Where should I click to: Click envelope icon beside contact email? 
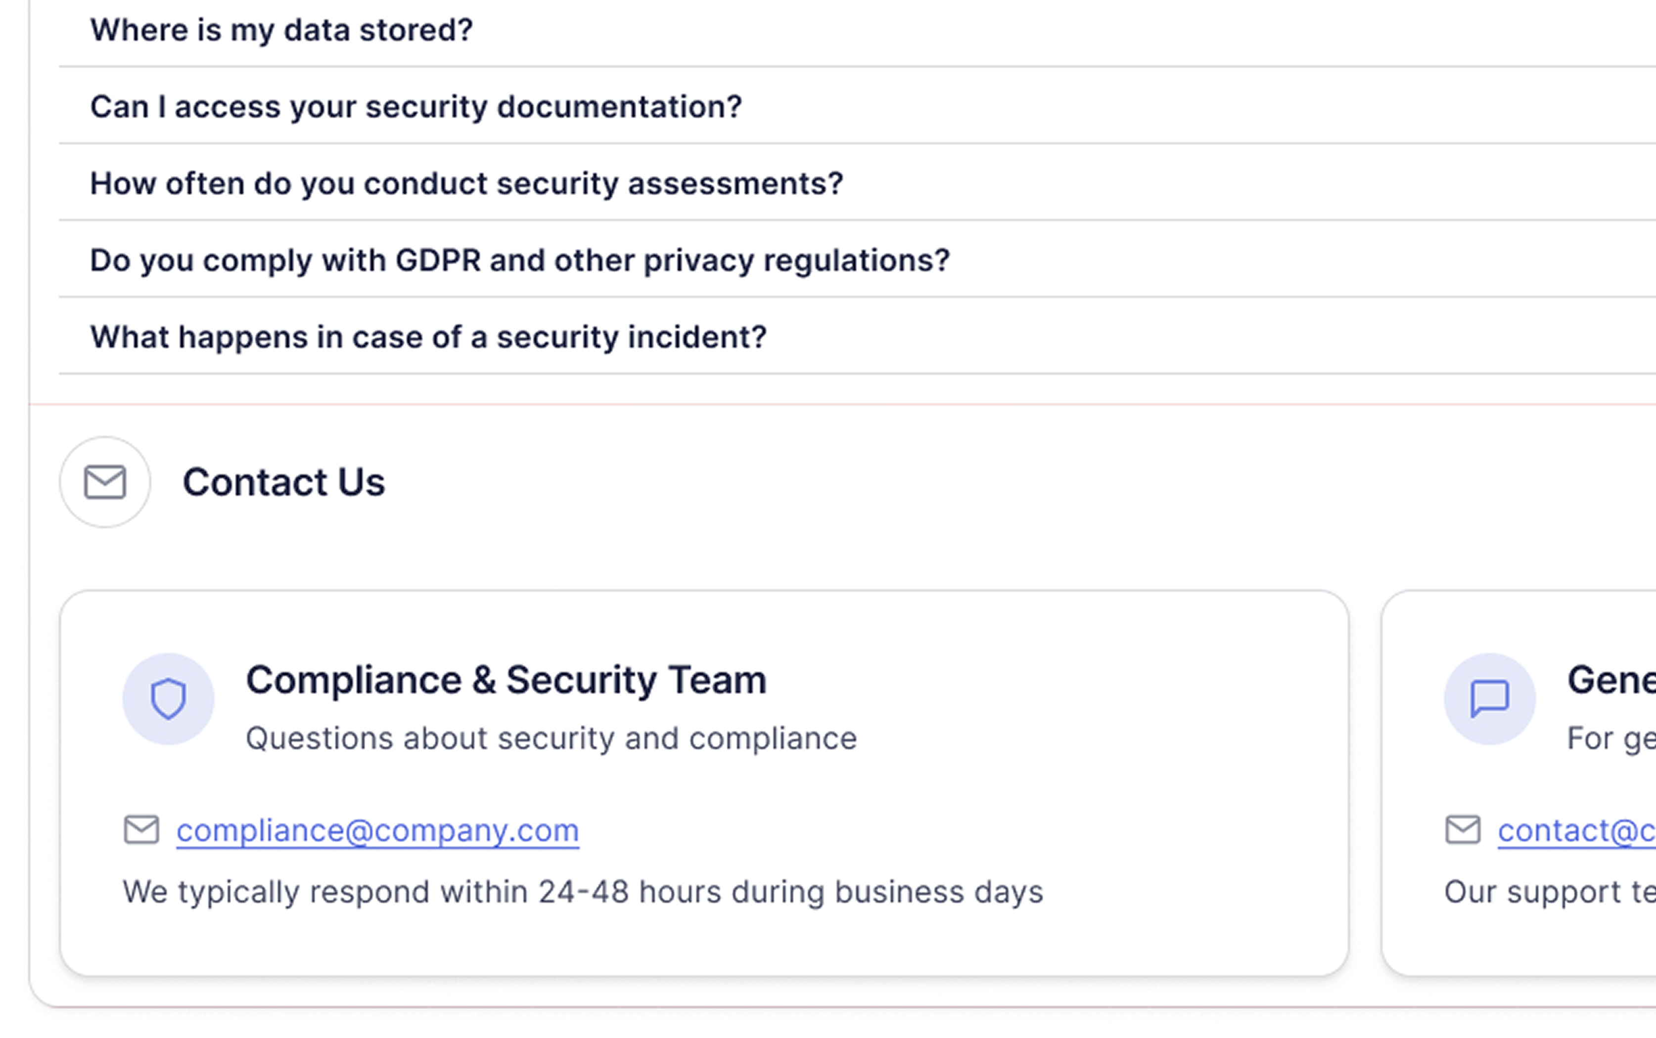tap(1462, 829)
